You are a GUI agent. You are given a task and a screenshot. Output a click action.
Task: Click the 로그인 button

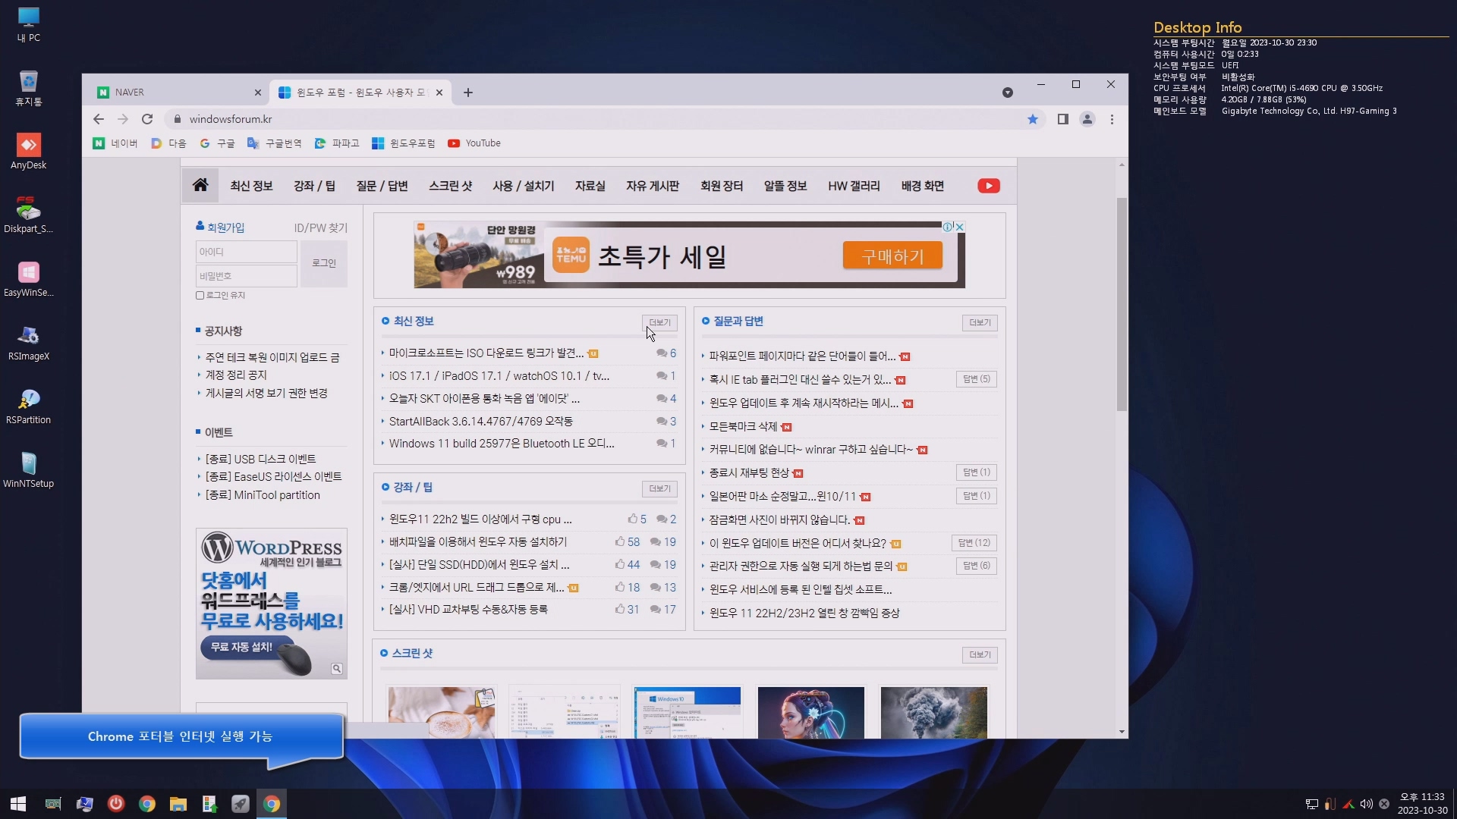click(x=324, y=263)
